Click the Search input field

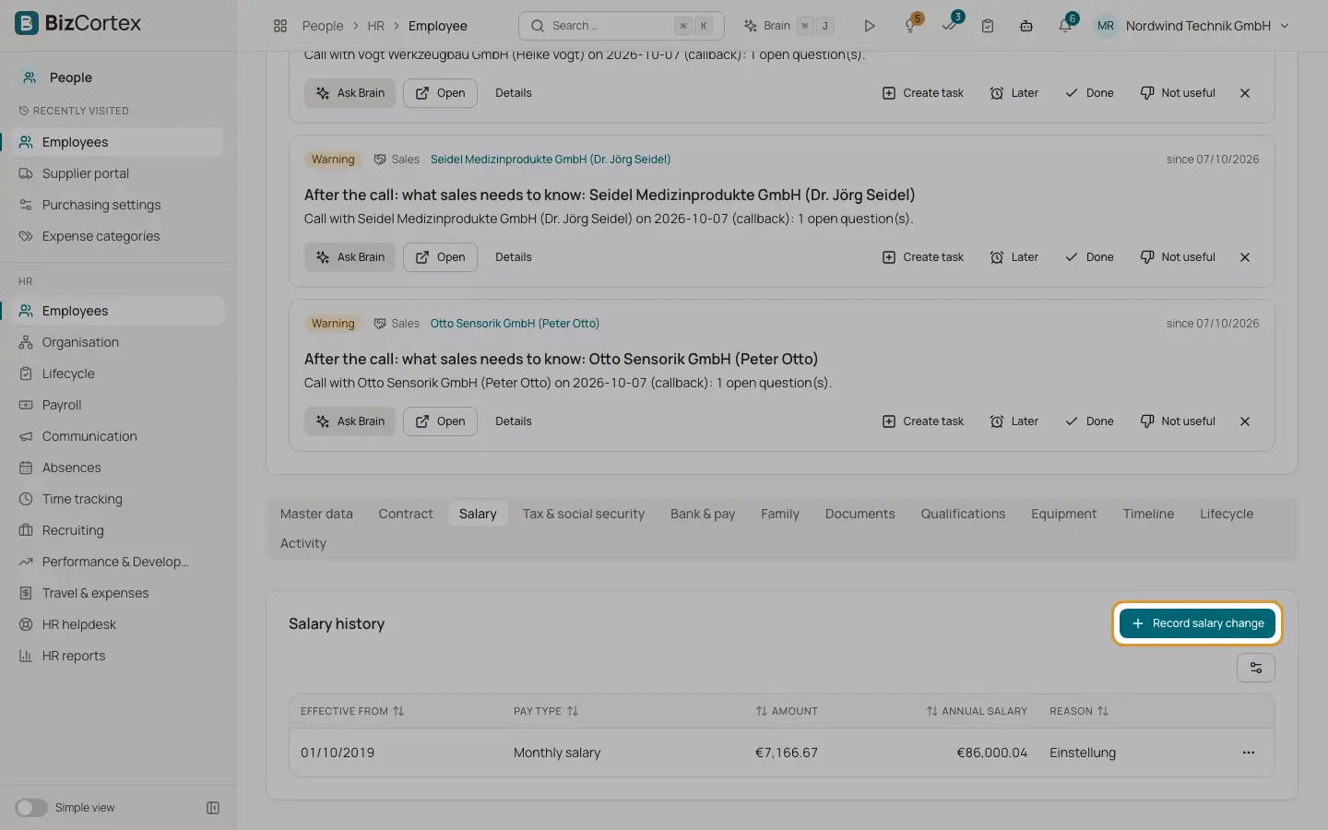pyautogui.click(x=622, y=26)
